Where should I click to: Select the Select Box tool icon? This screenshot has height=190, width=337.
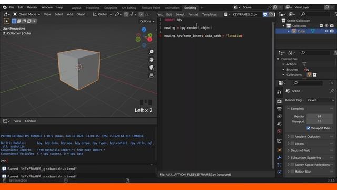coord(6,21)
